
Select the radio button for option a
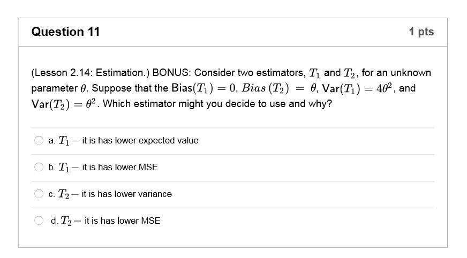(39, 140)
